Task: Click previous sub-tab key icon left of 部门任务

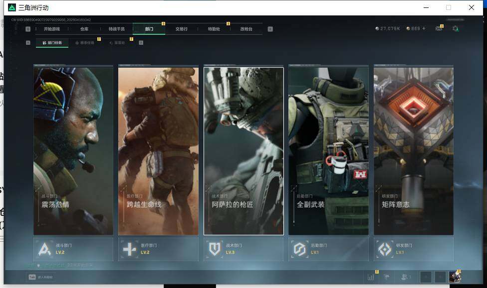Action: [x=28, y=43]
